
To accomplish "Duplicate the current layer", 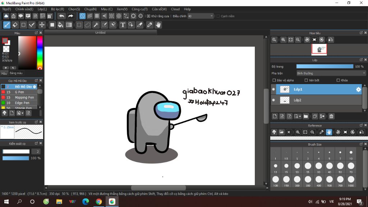I will tap(315, 116).
